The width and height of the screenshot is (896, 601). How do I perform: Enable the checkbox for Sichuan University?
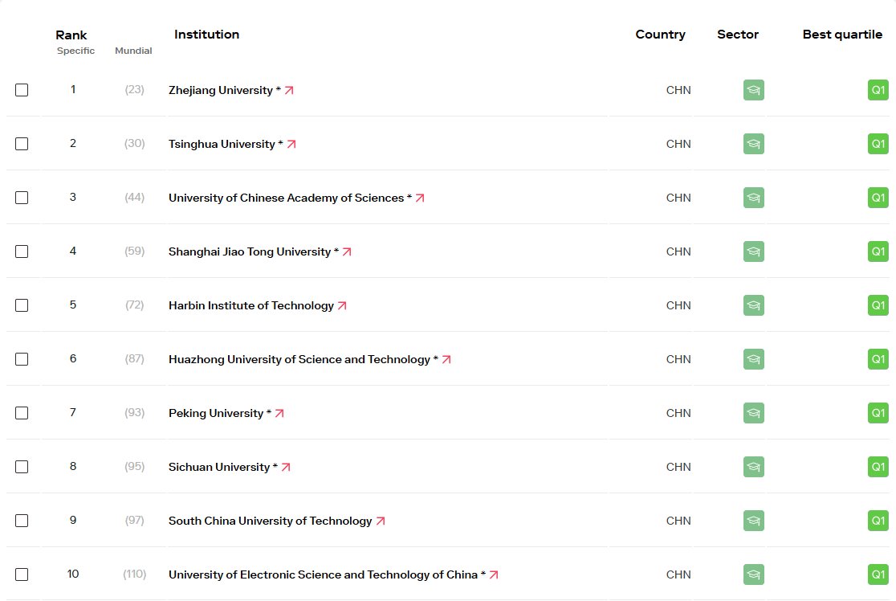click(22, 466)
